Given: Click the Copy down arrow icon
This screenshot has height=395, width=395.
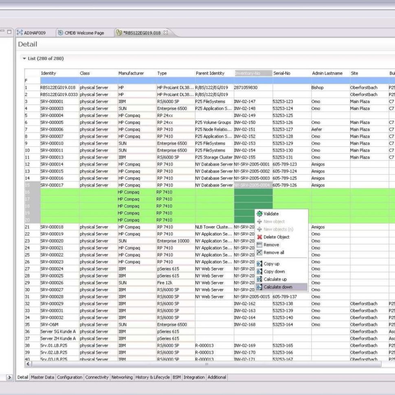Looking at the screenshot, I should pyautogui.click(x=260, y=272).
